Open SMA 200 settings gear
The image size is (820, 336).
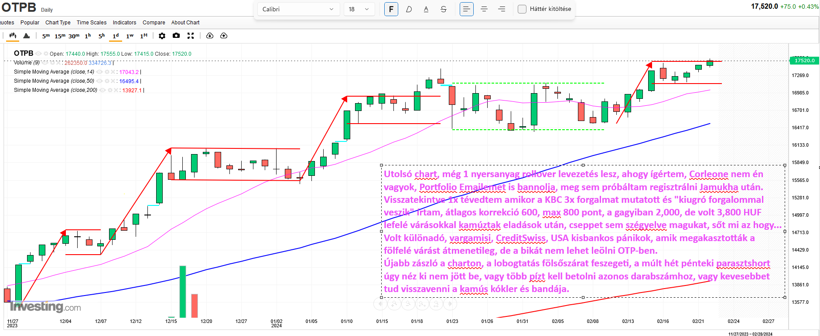coord(109,90)
